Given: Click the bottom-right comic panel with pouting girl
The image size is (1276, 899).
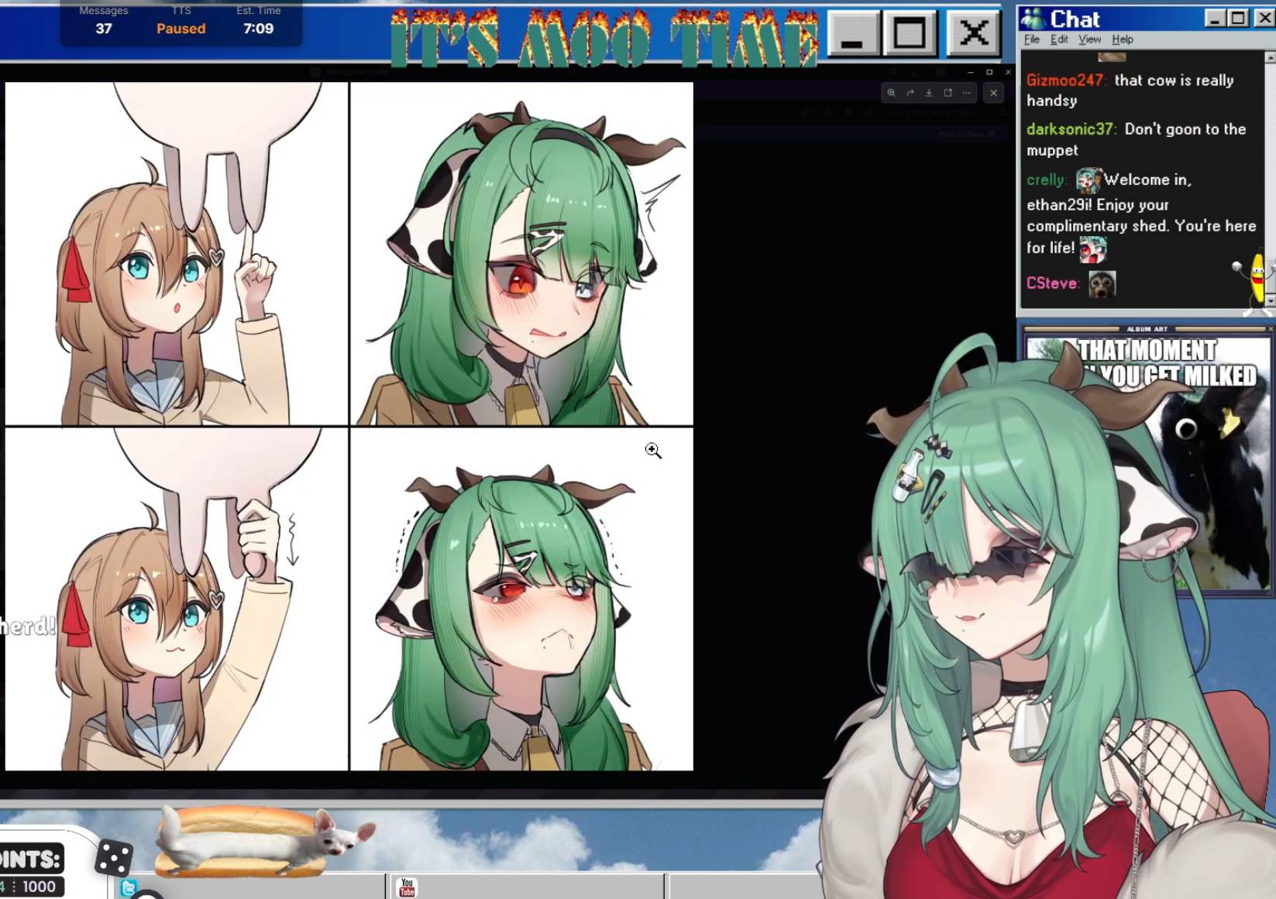Looking at the screenshot, I should tap(521, 599).
